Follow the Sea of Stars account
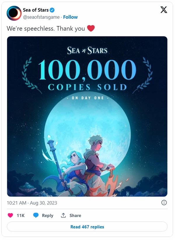 click(70, 17)
